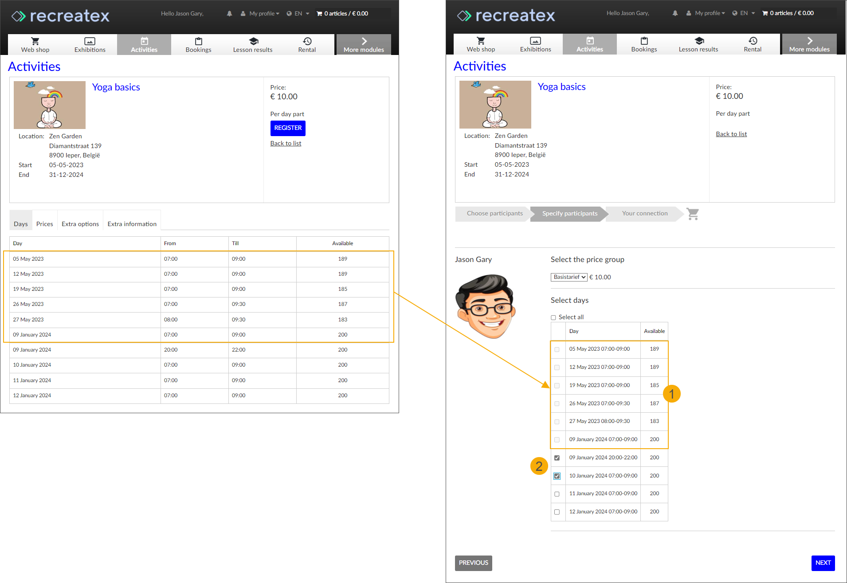847x583 pixels.
Task: Expand More modules in right window
Action: (809, 44)
